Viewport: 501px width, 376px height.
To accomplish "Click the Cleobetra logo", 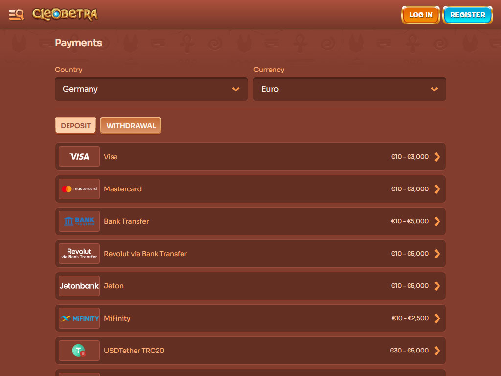I will click(65, 14).
